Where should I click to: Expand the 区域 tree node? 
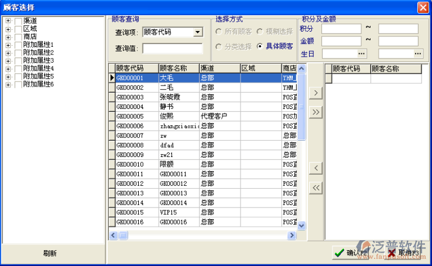8,29
